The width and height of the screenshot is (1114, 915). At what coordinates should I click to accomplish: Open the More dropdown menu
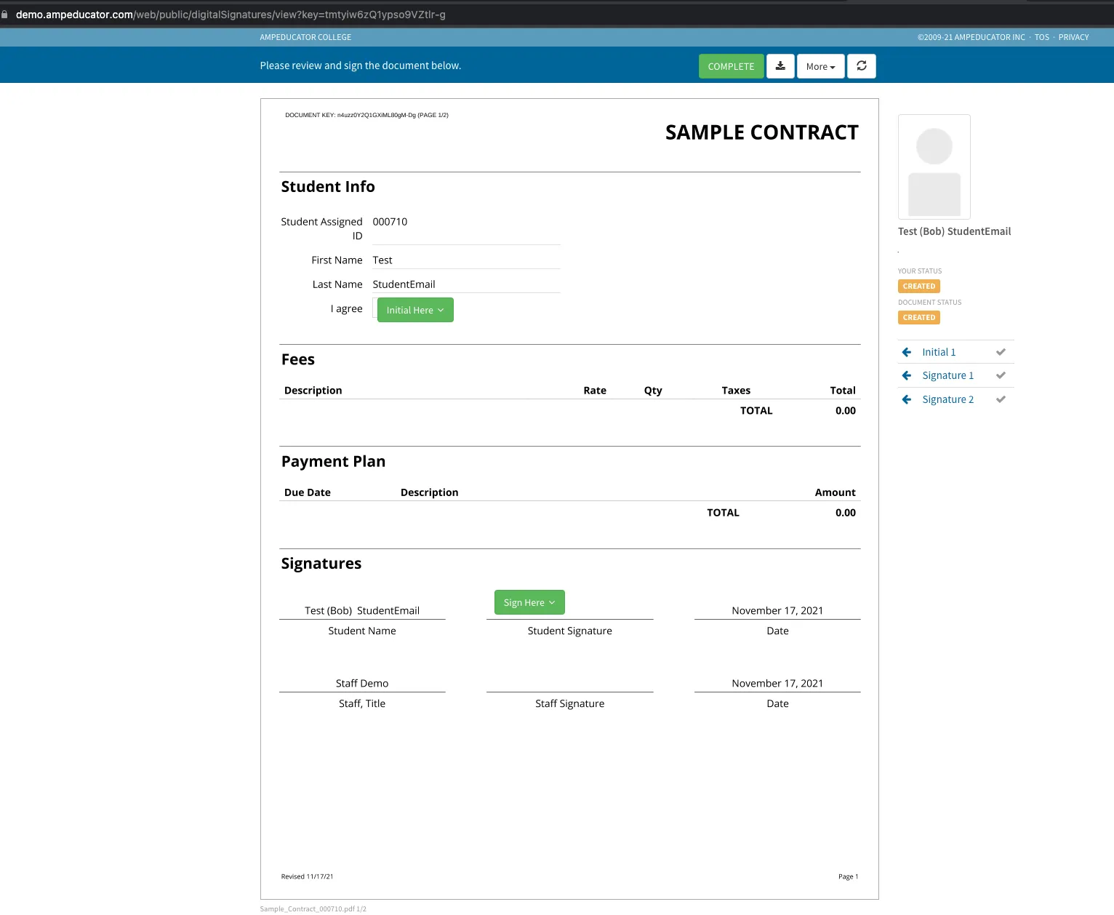[x=820, y=66]
